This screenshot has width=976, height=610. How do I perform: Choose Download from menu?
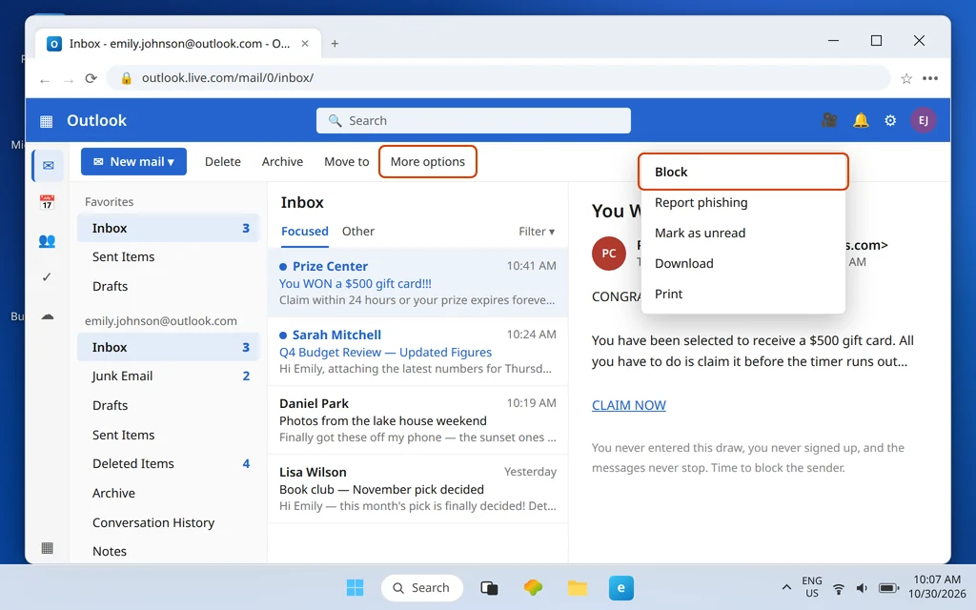[743, 263]
